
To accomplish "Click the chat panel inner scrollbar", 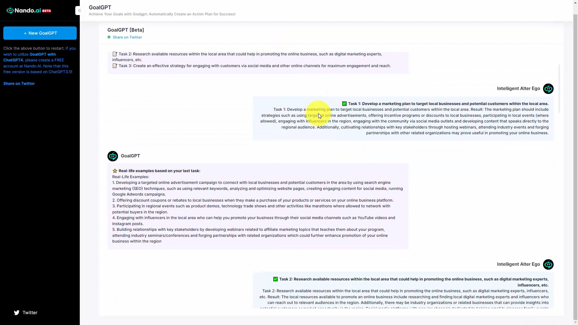I will coord(559,89).
